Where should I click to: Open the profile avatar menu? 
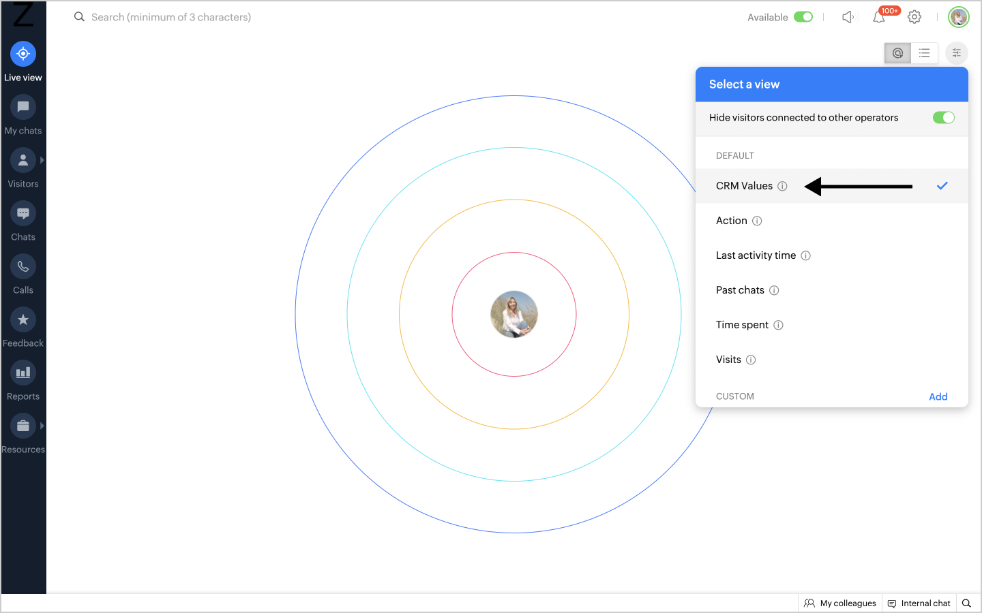(x=959, y=17)
